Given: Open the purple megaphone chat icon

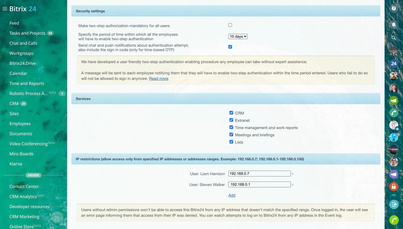Looking at the screenshot, I should (x=394, y=174).
